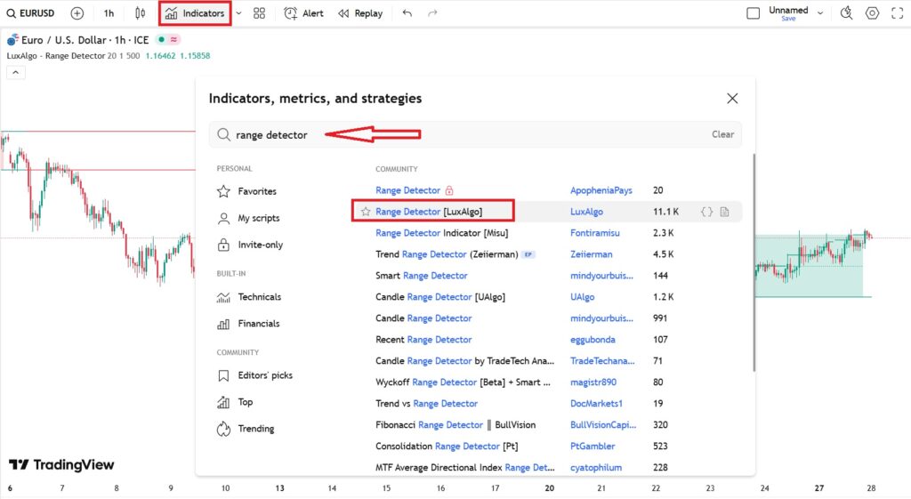Toggle the layout setup square button
Screen dimensions: 911x499
click(753, 13)
